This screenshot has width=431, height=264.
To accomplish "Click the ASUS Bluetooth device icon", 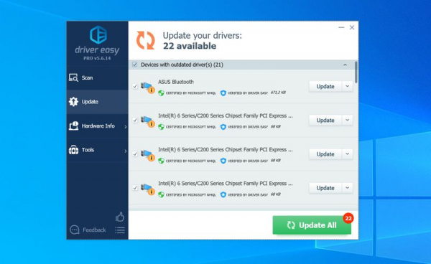I will coord(148,87).
